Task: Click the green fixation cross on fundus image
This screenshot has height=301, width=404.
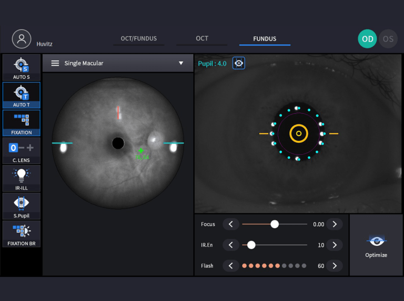Action: point(140,151)
